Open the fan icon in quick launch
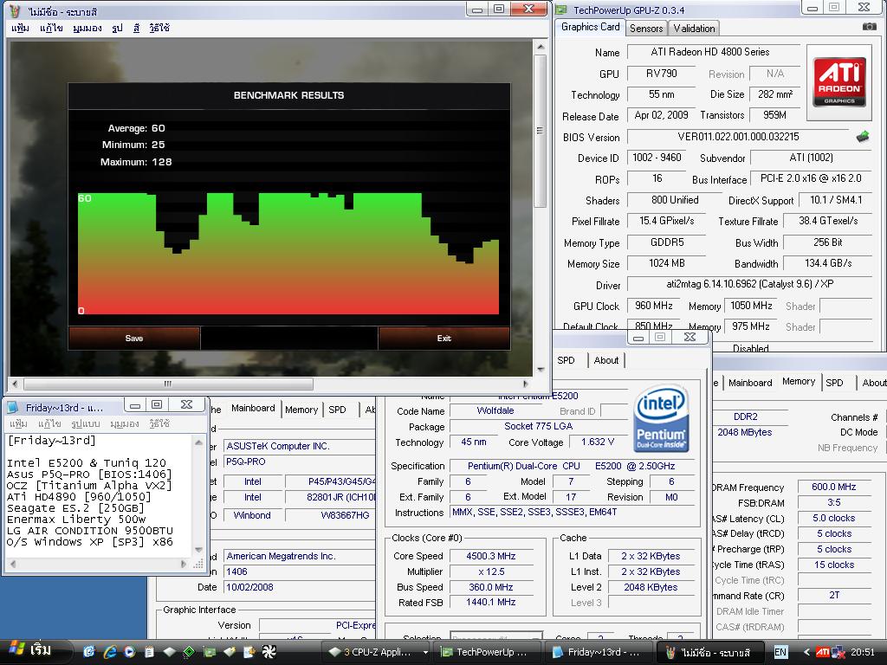 click(269, 651)
